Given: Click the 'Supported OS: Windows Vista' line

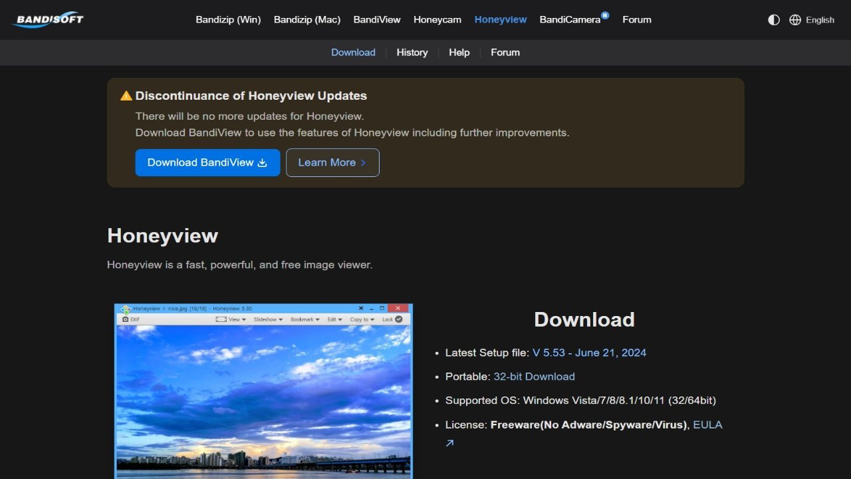Looking at the screenshot, I should pos(580,400).
